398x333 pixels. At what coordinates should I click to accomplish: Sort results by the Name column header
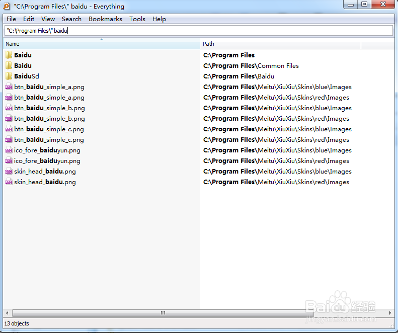coord(102,44)
